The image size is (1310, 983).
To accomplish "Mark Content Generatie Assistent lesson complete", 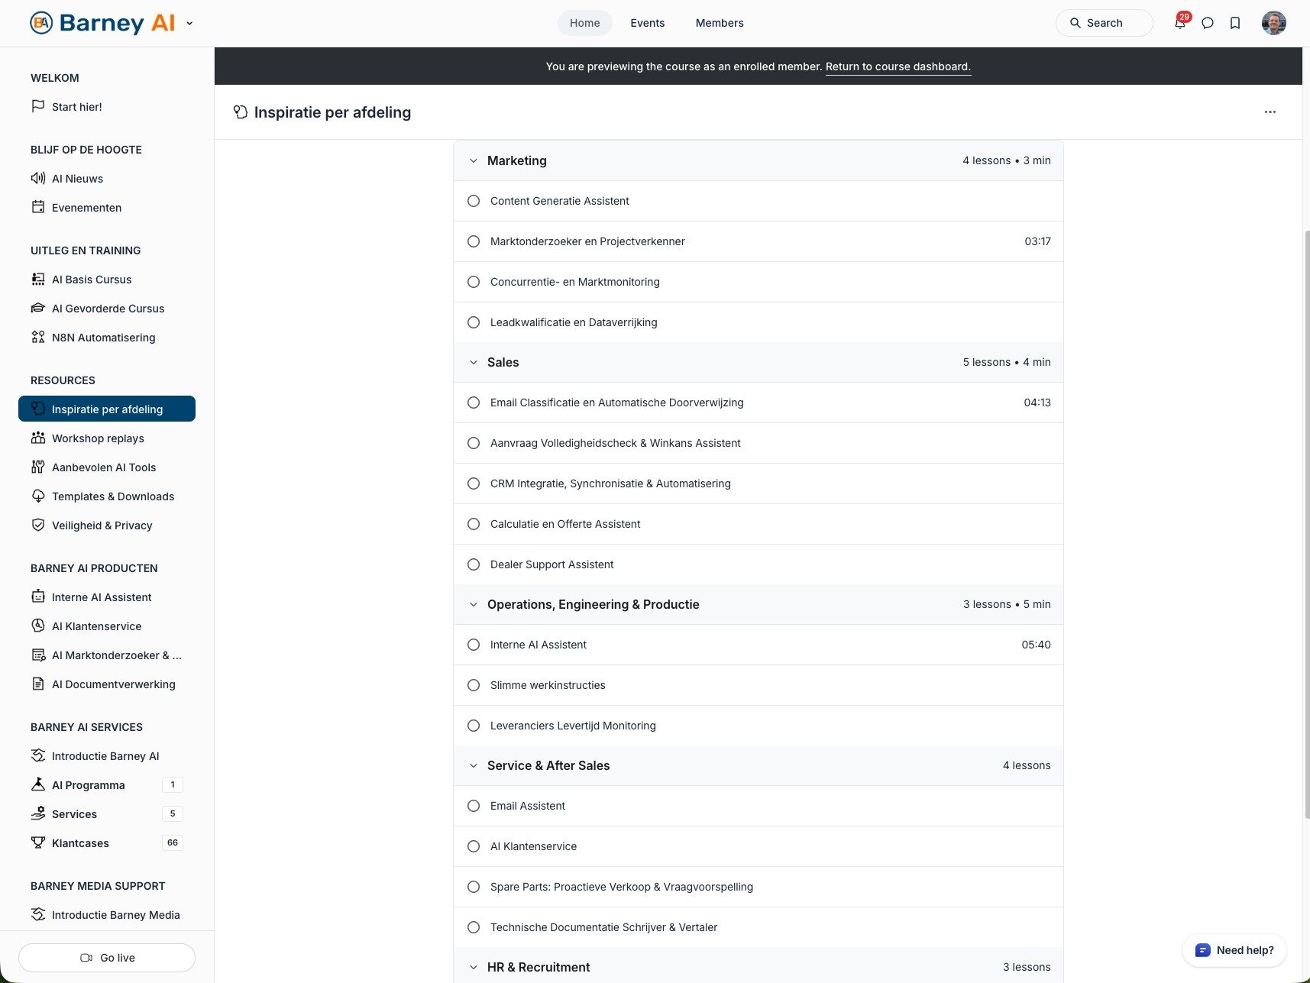I will pyautogui.click(x=474, y=201).
